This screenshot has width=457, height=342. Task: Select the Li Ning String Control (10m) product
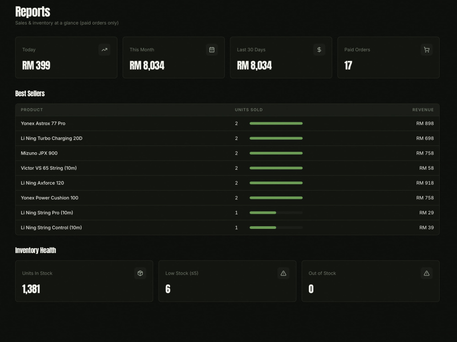[x=51, y=228]
